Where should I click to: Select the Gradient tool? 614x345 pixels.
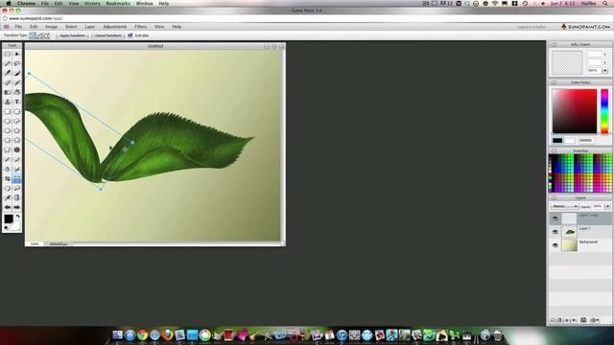[8, 92]
